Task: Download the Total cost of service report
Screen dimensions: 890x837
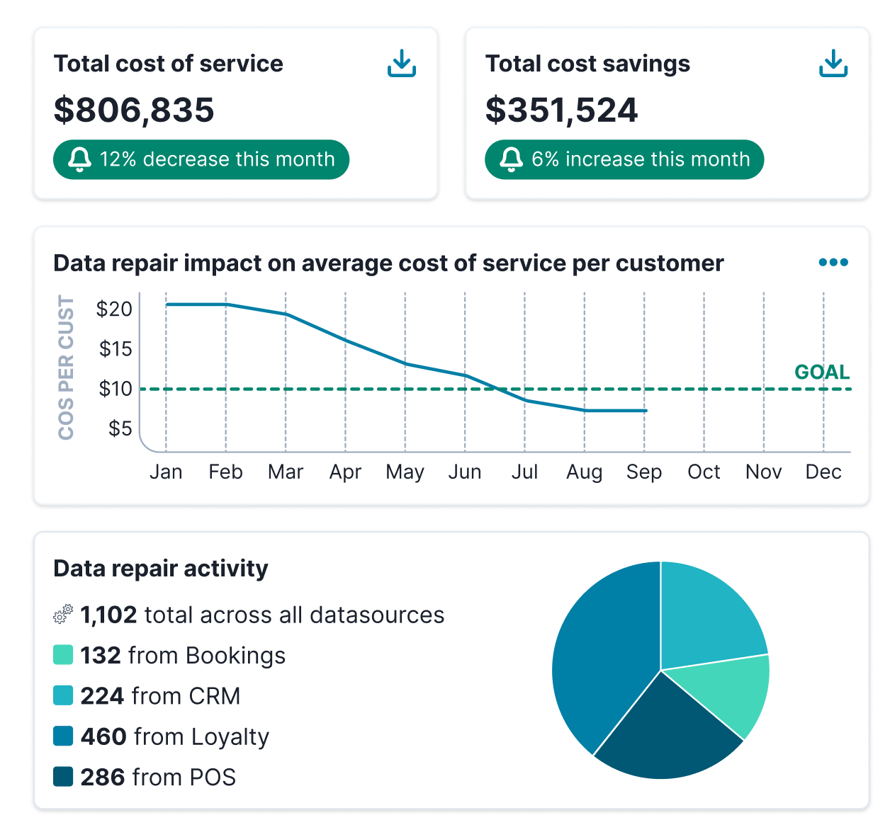Action: tap(402, 64)
